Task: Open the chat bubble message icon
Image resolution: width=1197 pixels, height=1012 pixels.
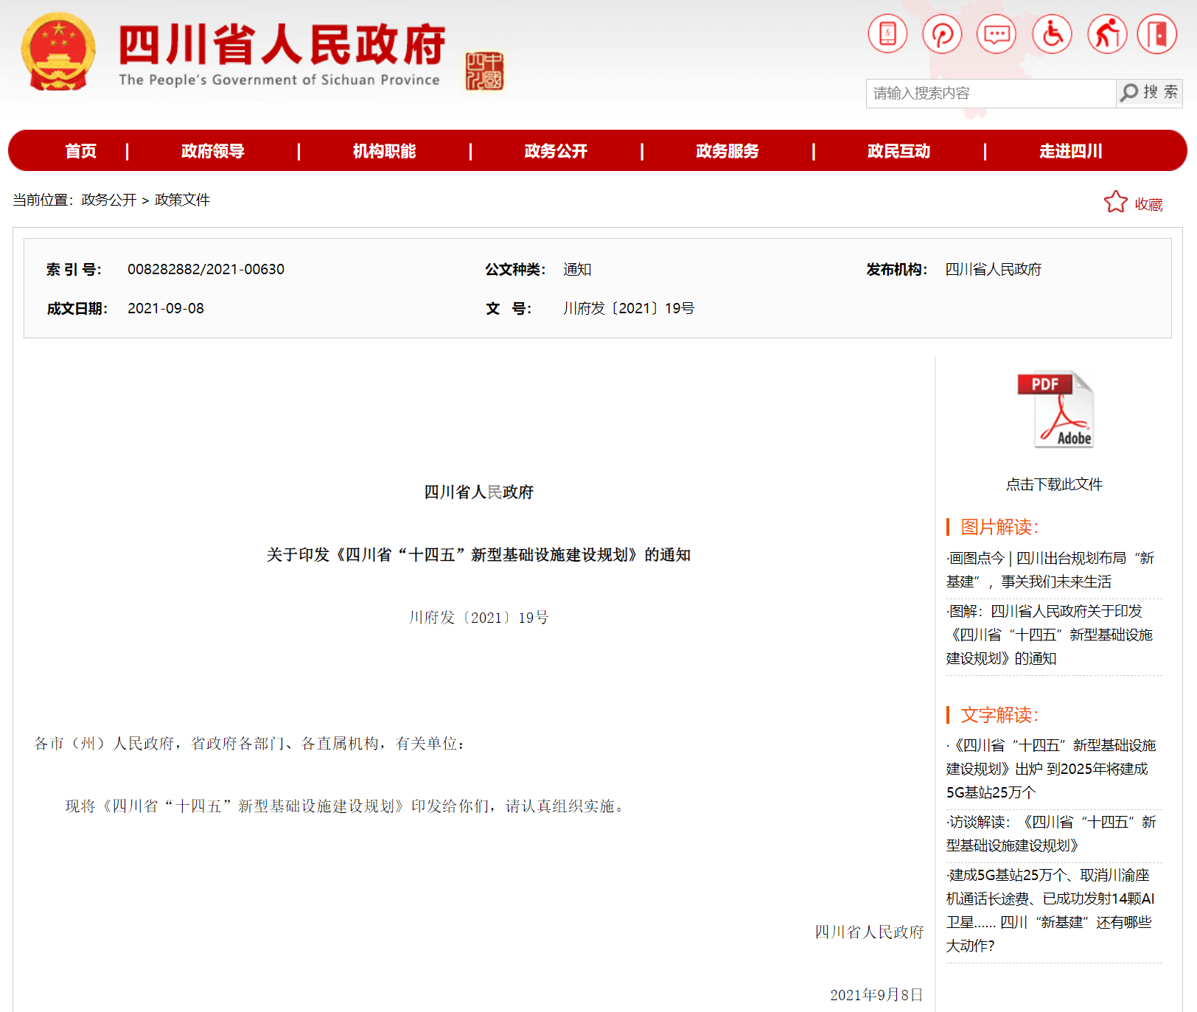Action: [x=997, y=34]
